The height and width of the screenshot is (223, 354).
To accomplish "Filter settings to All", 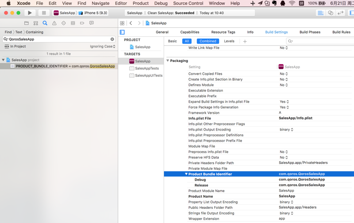I will 187,41.
